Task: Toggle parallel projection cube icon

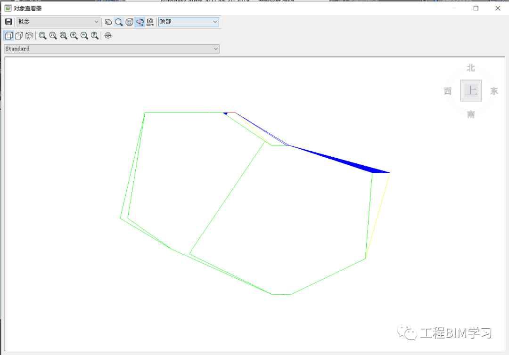Action: (x=9, y=36)
